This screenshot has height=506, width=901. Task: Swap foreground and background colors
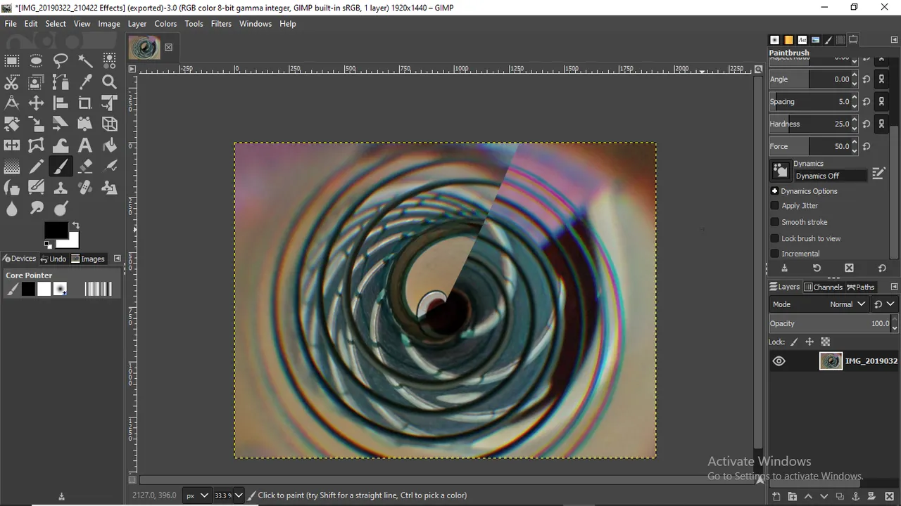[x=75, y=226]
